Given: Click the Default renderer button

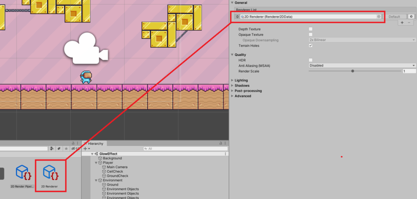Looking at the screenshot, I should 394,17.
